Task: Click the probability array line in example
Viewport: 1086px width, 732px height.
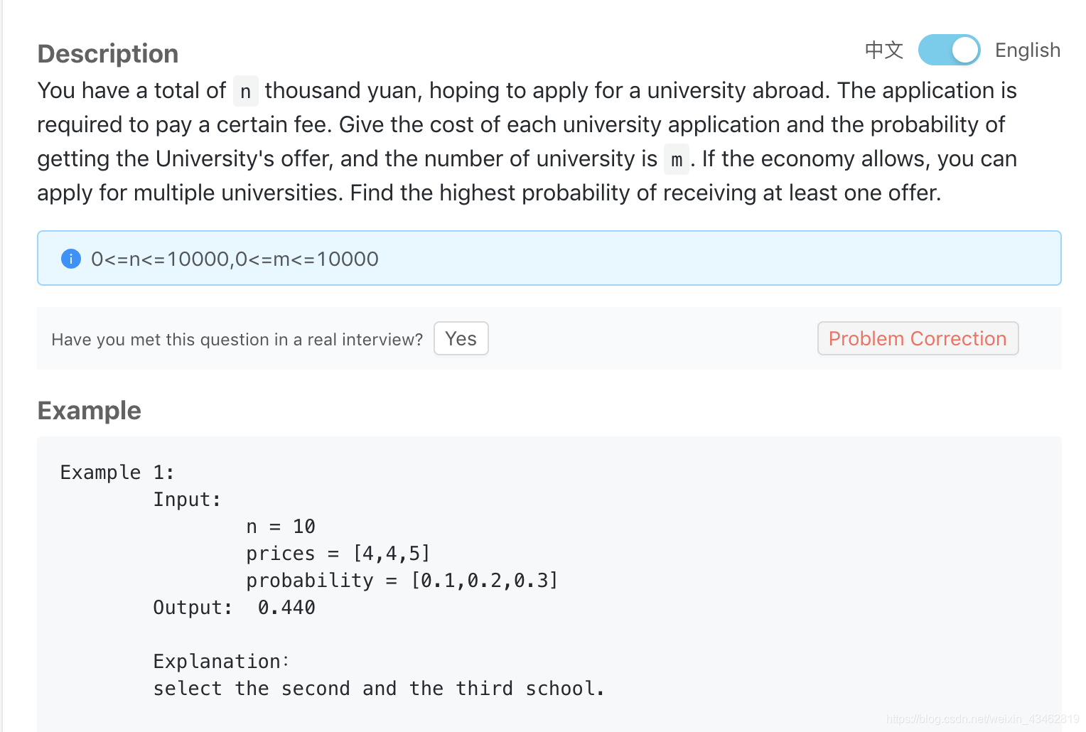Action: pyautogui.click(x=402, y=581)
